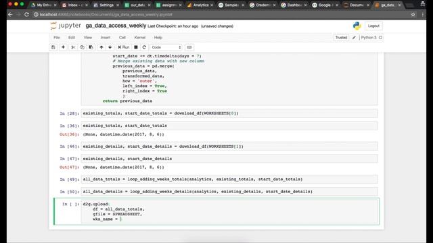This screenshot has width=433, height=243.
Task: Select cell In [46] download_df WORKSHEETS[1]
Action: [x=229, y=146]
